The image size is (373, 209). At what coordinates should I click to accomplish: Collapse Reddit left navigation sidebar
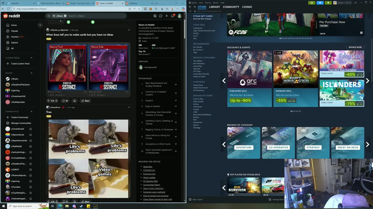[x=40, y=25]
